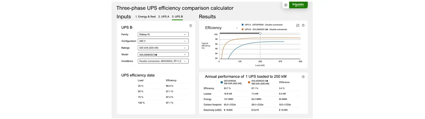Image resolution: width=425 pixels, height=119 pixels.
Task: Open the Configuration dropdown showing 480 V
Action: point(163,41)
